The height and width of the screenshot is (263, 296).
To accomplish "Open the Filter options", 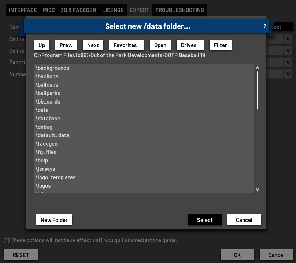I will [x=220, y=45].
